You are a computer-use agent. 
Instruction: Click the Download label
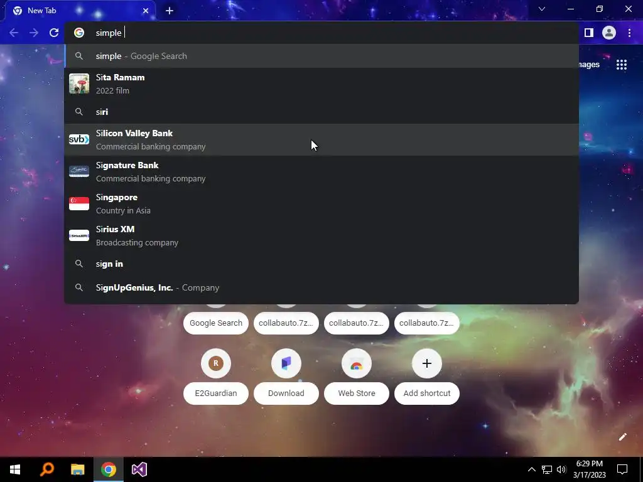286,394
